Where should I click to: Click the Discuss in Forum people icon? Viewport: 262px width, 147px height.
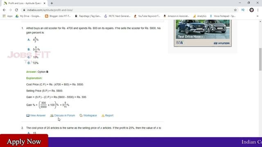click(52, 115)
